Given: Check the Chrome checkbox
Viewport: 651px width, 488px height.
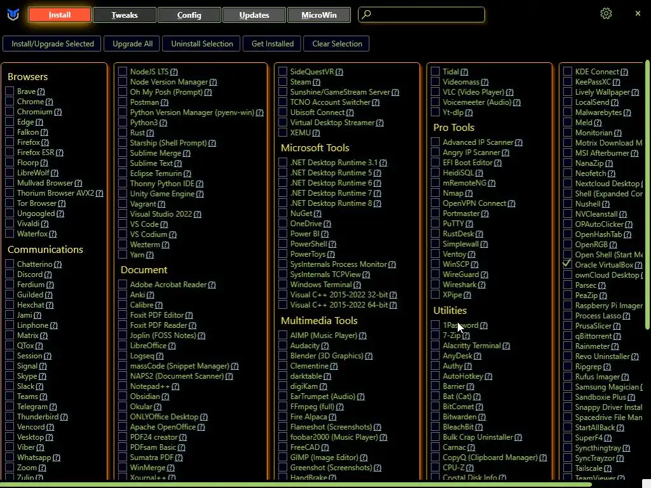Looking at the screenshot, I should 10,102.
